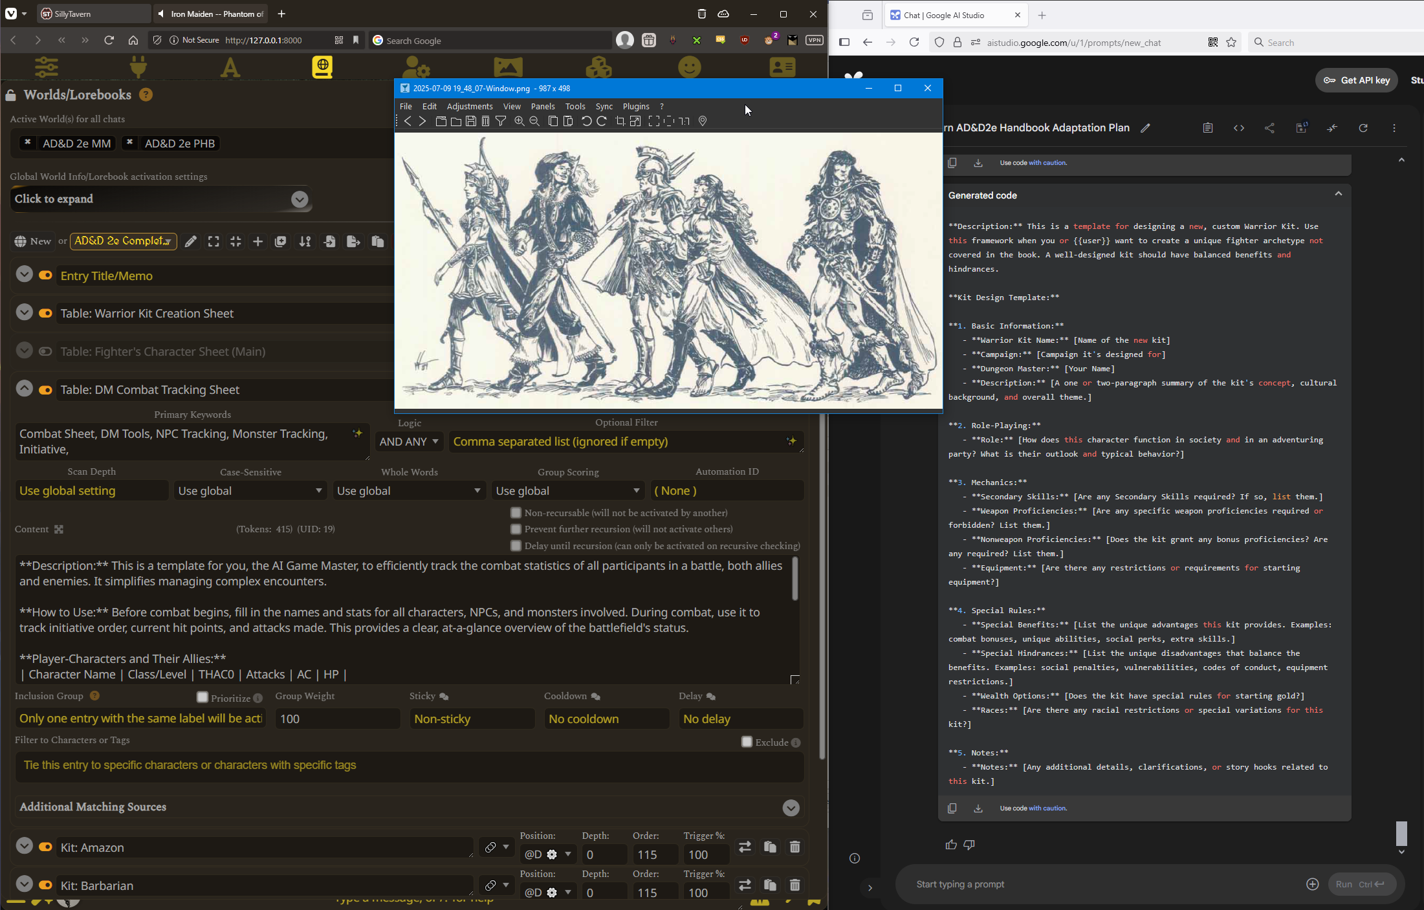Open the Case-Sensitive Use global dropdown

pyautogui.click(x=250, y=491)
